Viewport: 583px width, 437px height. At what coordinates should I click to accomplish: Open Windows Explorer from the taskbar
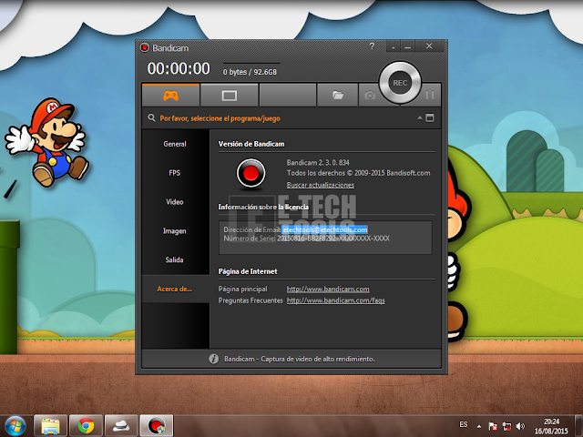[x=51, y=426]
